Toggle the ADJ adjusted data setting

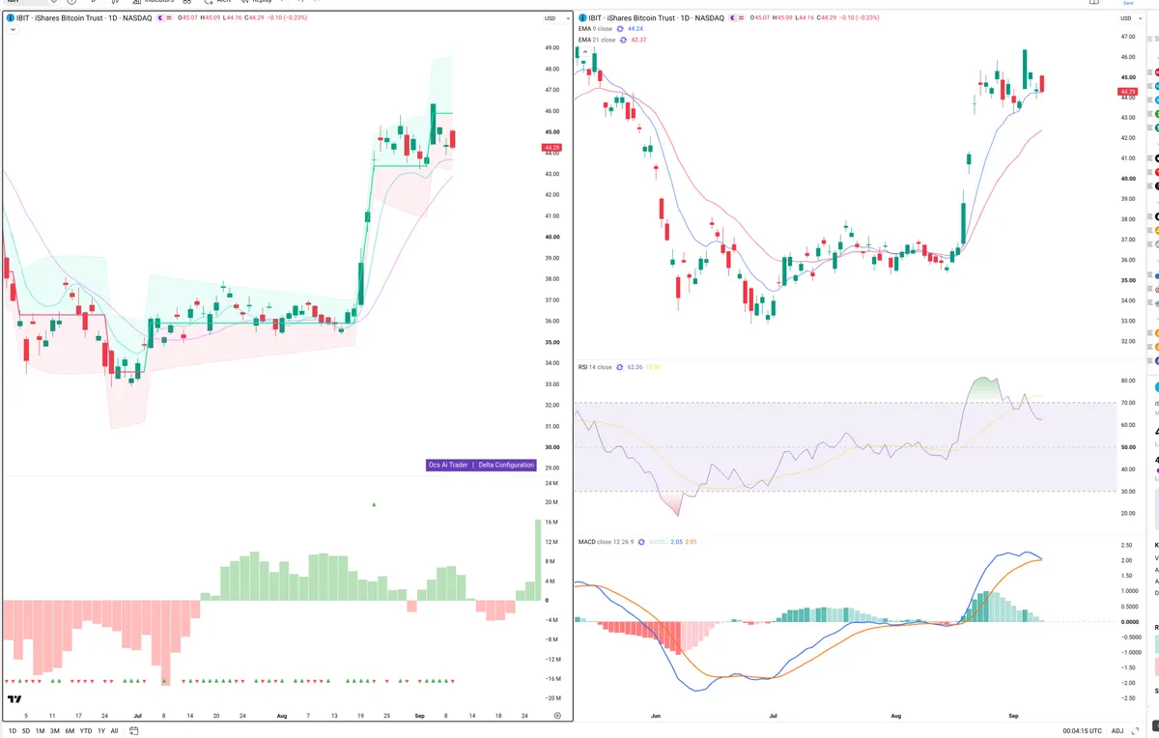tap(1117, 731)
